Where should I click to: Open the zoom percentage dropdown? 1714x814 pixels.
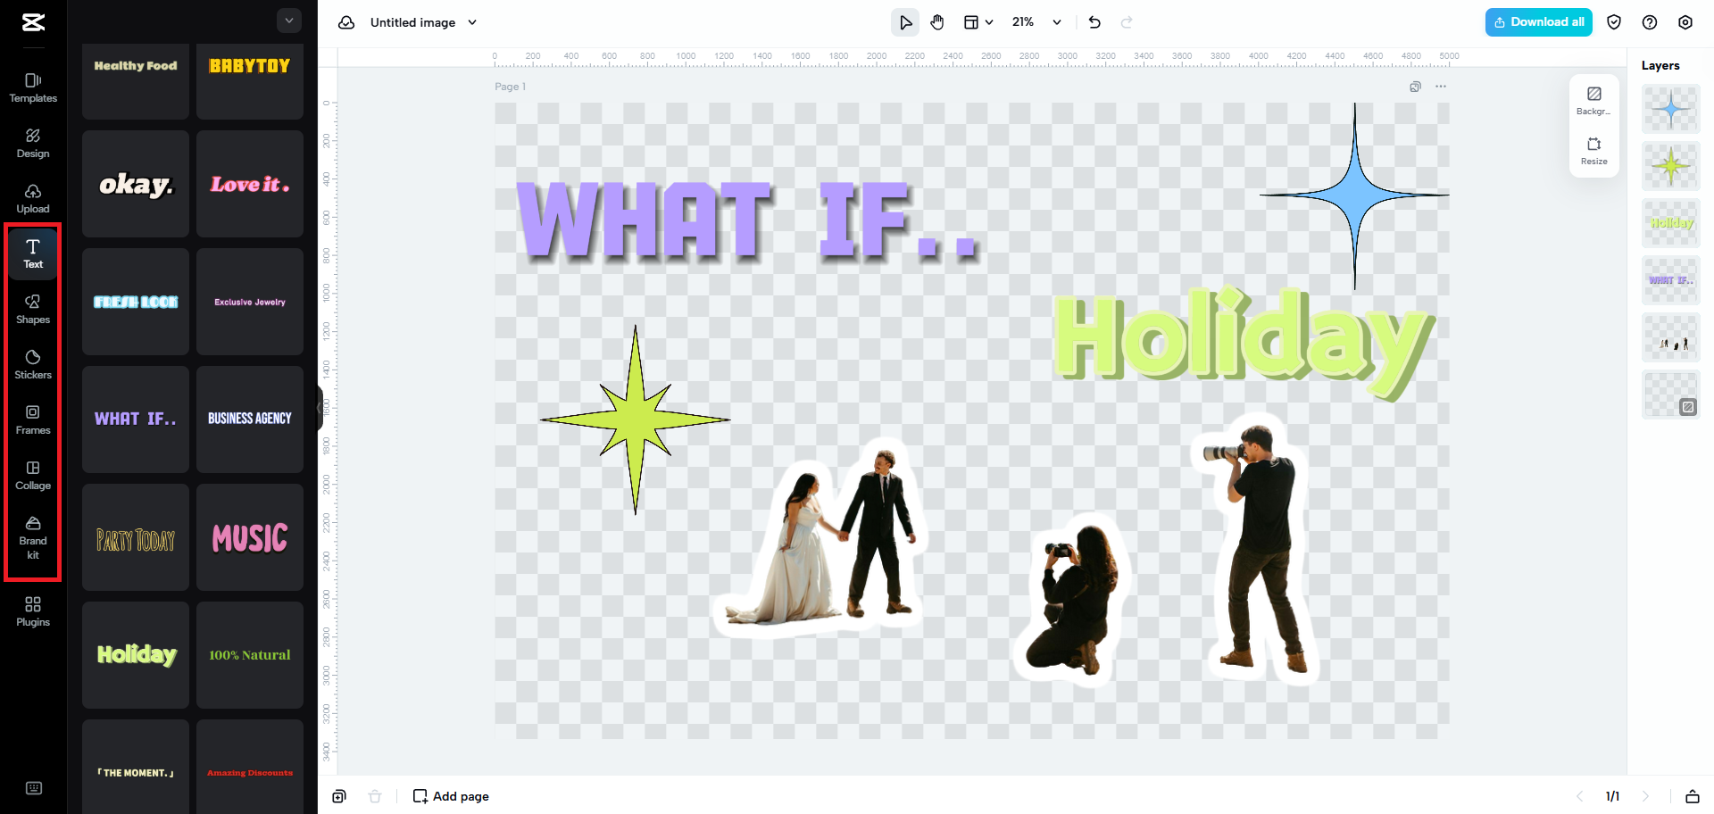1036,21
